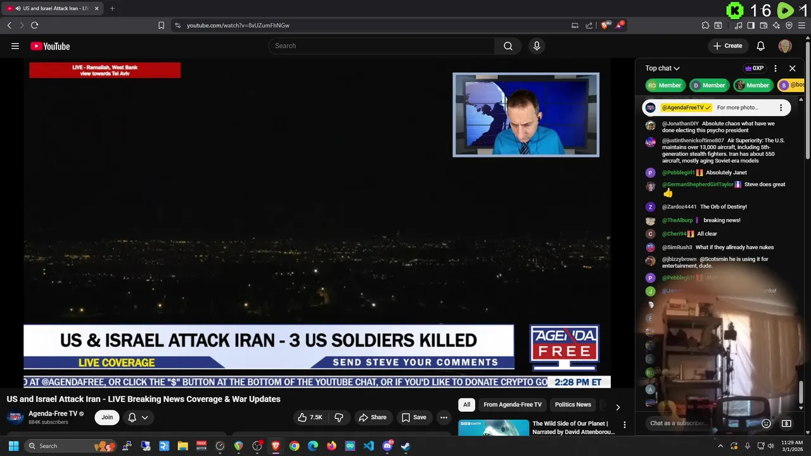Click Brave Shields lion icon
811x456 pixels.
tap(605, 25)
